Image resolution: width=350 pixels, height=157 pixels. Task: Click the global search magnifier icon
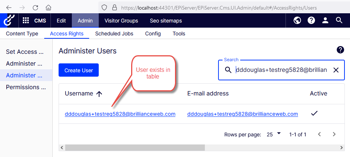click(339, 21)
